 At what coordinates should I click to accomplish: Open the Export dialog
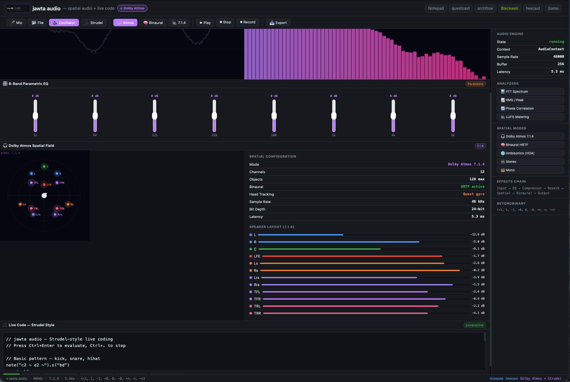[278, 22]
